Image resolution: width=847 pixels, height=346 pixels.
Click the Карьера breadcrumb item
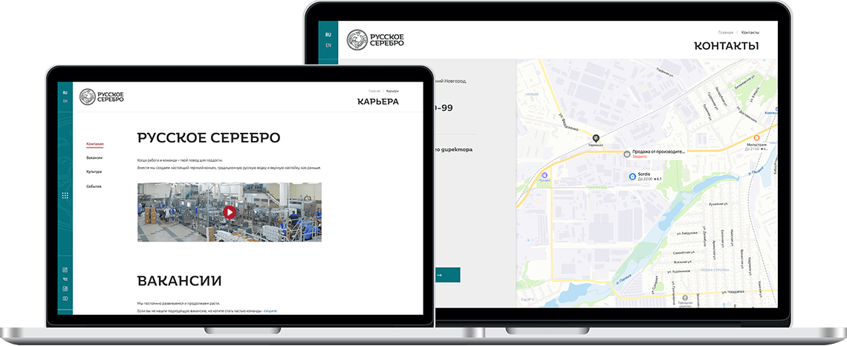[x=393, y=91]
